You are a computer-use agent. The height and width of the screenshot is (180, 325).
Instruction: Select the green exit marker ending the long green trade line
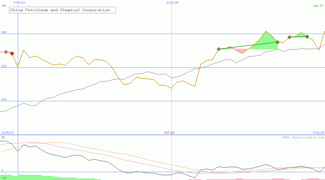[x=277, y=42]
